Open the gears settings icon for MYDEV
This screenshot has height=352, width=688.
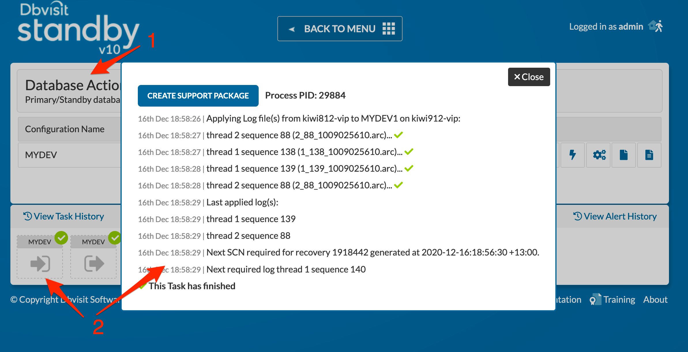[x=599, y=155]
